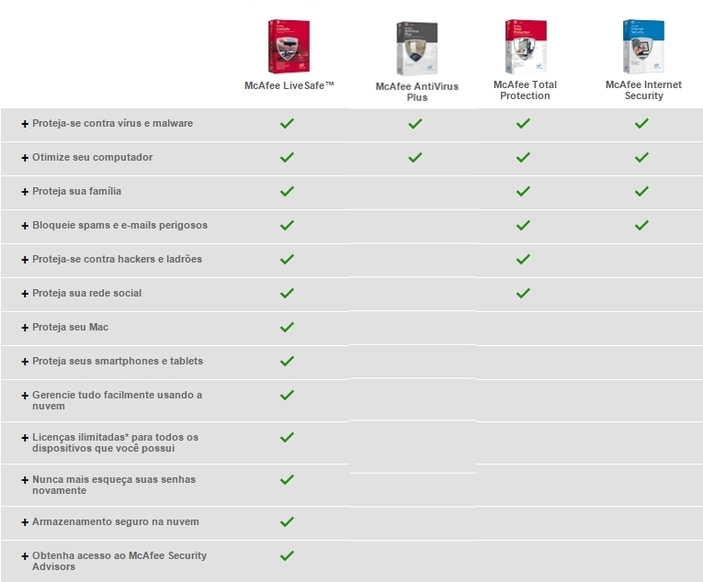Open the 'Proteja sua rede social' feature text
Image resolution: width=703 pixels, height=582 pixels.
87,293
